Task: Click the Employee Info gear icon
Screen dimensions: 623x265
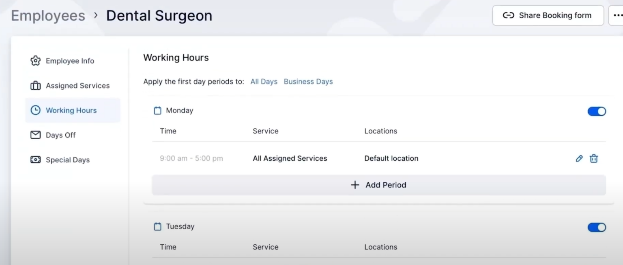Action: (36, 60)
